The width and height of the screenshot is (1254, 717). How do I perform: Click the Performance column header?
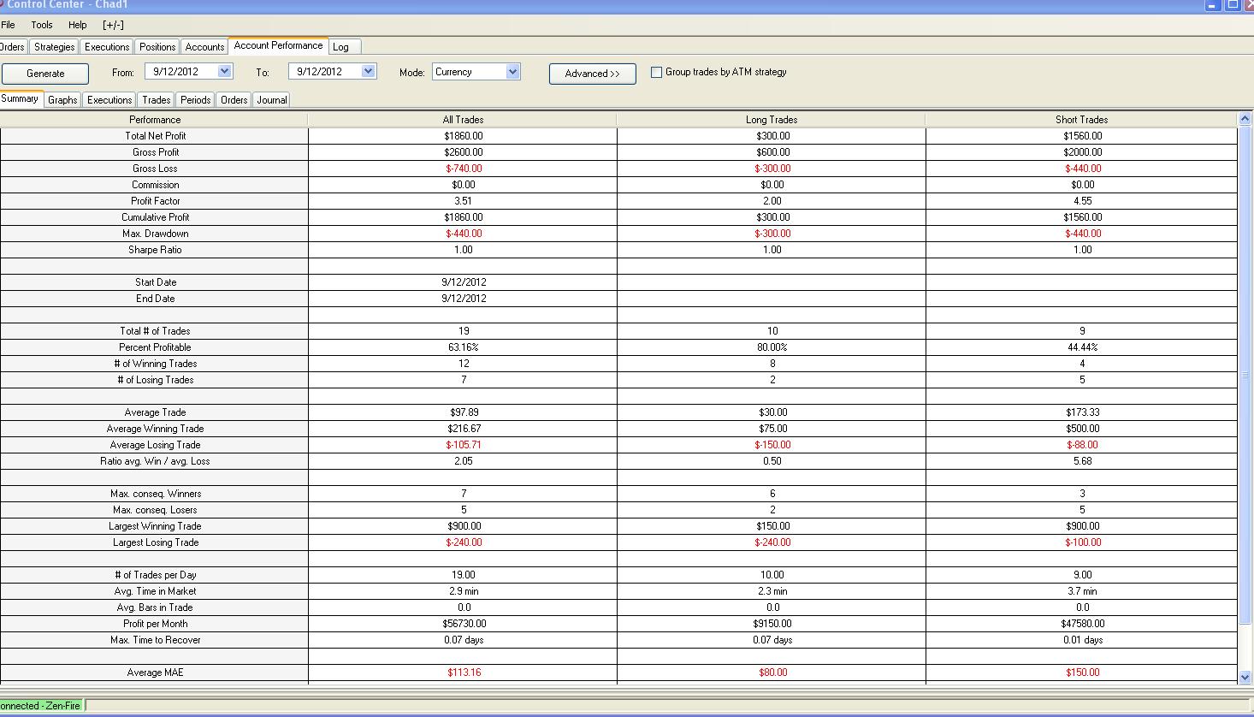click(x=154, y=120)
